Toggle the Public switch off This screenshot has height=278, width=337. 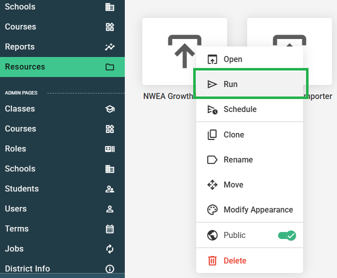pyautogui.click(x=287, y=235)
